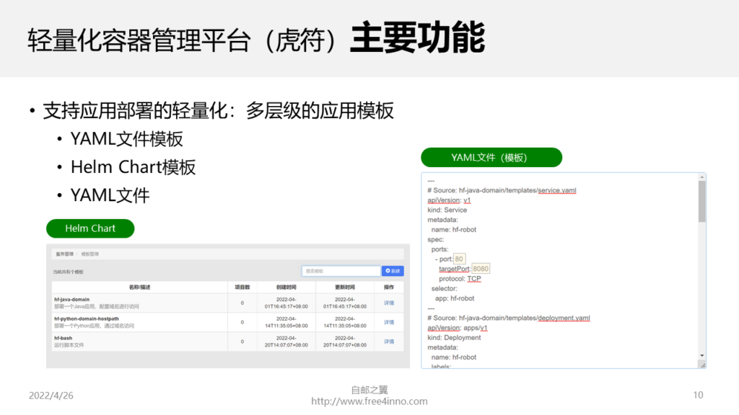The height and width of the screenshot is (415, 739).
Task: Click the 名称/描述 column header
Action: pos(139,287)
